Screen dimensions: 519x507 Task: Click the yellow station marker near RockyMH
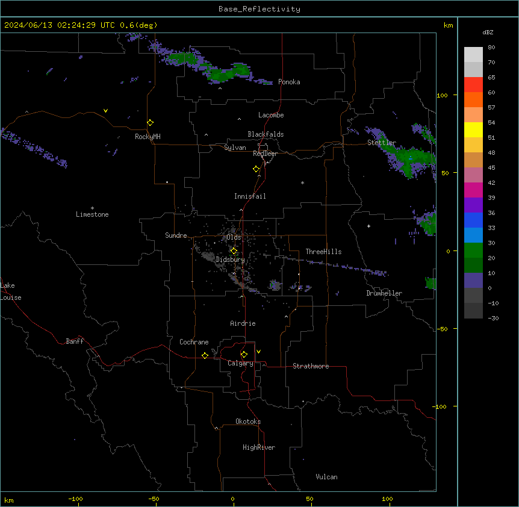point(150,122)
